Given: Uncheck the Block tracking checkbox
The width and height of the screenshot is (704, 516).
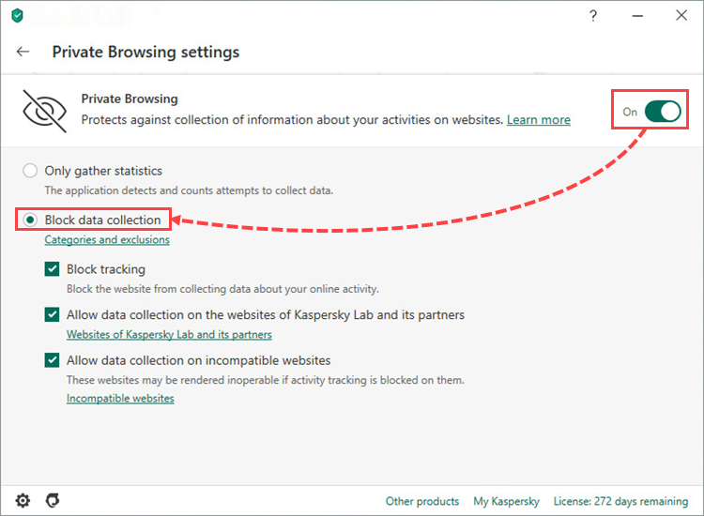Looking at the screenshot, I should pyautogui.click(x=52, y=269).
